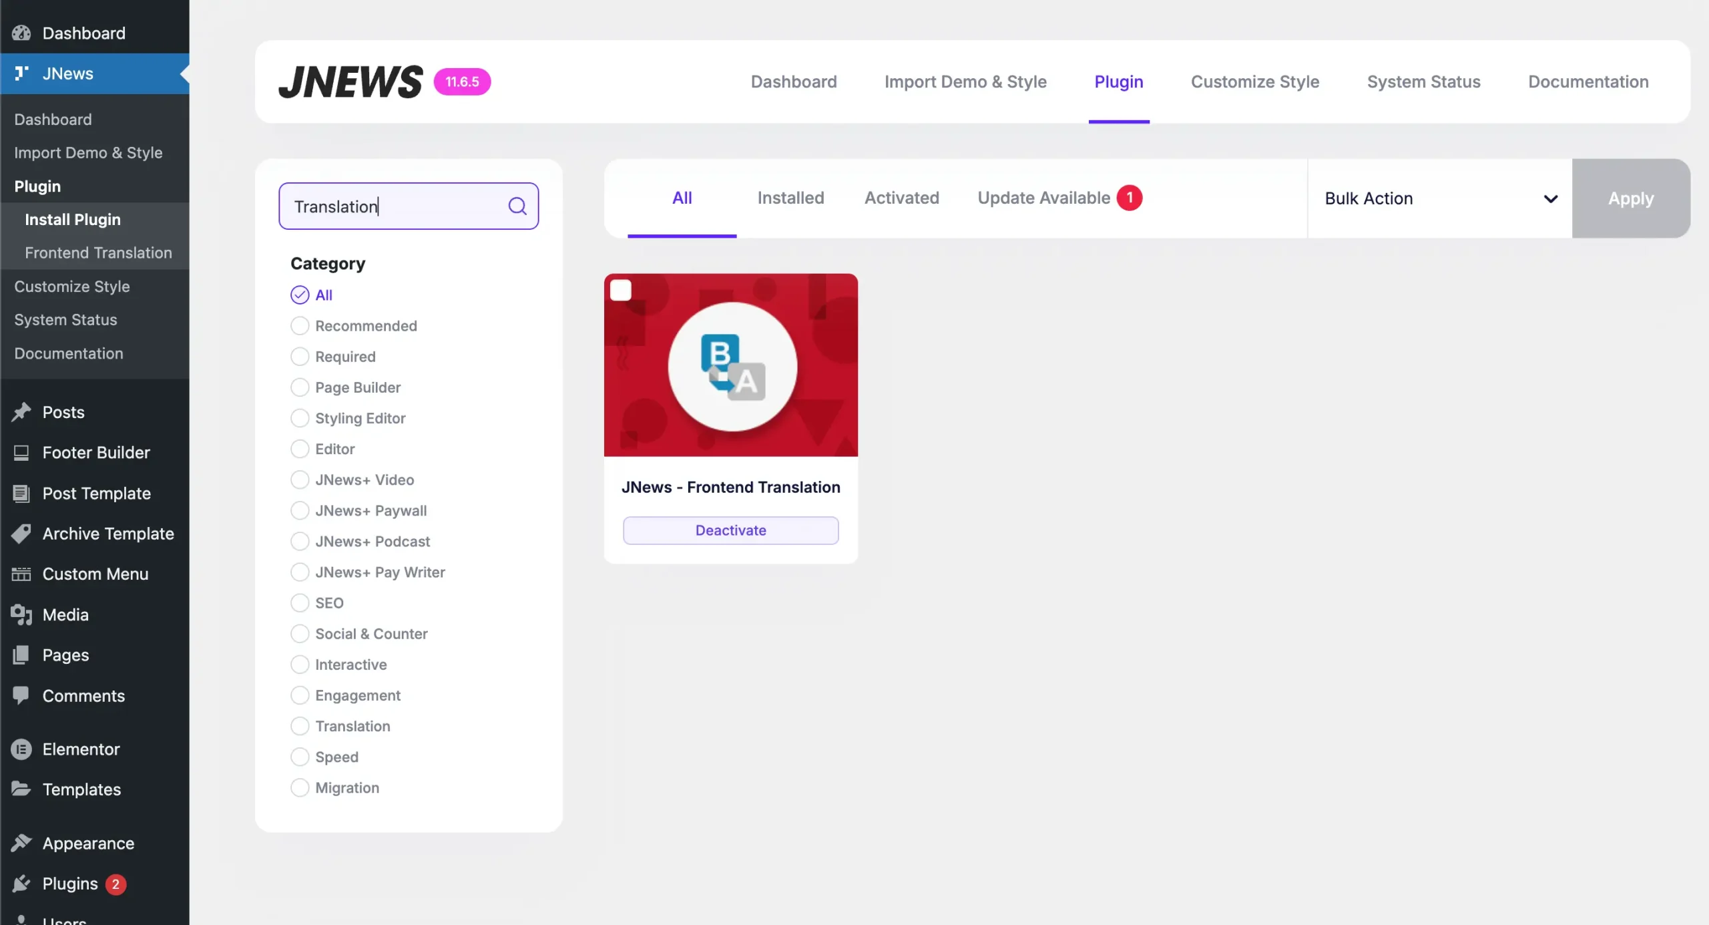Choose the SEO category filter
The height and width of the screenshot is (925, 1709).
[300, 603]
